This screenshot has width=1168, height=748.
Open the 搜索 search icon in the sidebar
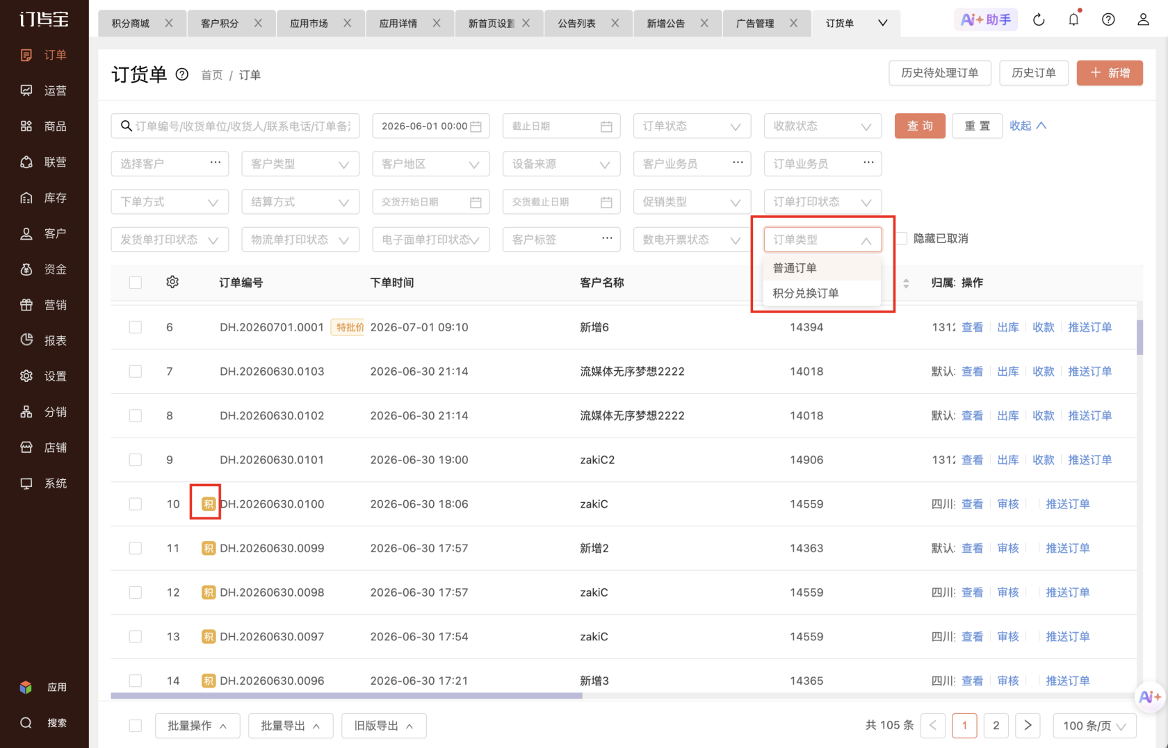coord(26,723)
